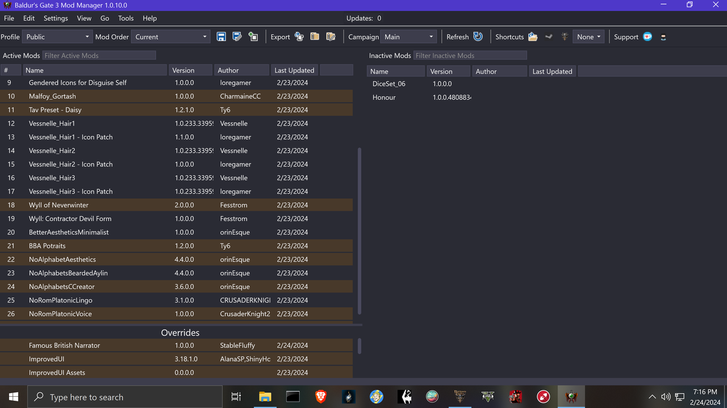The image size is (727, 408).
Task: Click the CharmaineCC author cell
Action: pos(240,96)
